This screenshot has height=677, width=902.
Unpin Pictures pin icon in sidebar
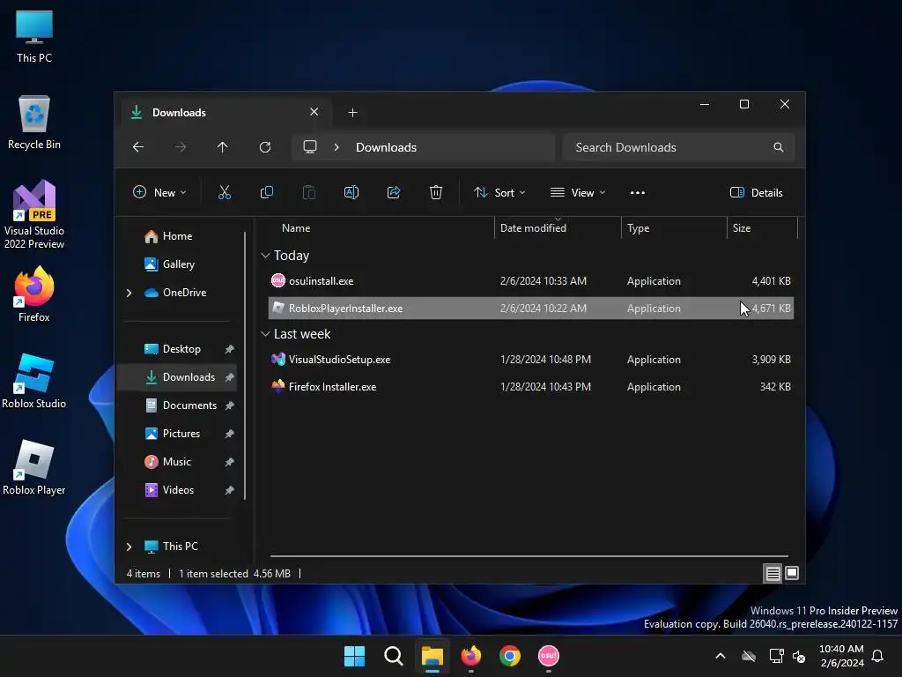[229, 434]
